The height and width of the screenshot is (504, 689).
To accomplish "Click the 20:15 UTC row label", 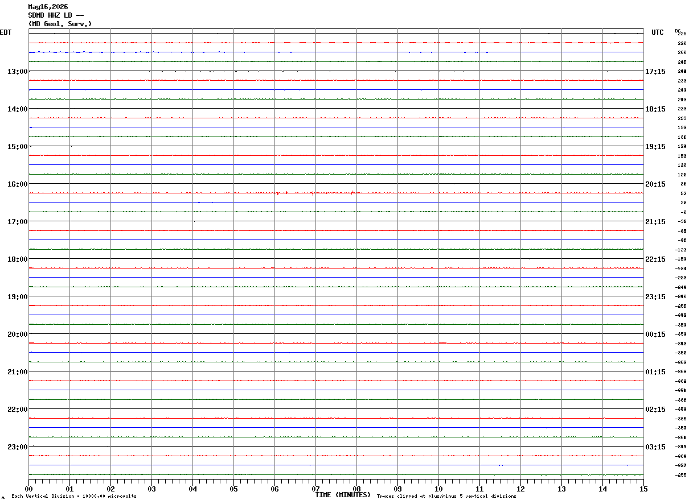I will (x=655, y=184).
